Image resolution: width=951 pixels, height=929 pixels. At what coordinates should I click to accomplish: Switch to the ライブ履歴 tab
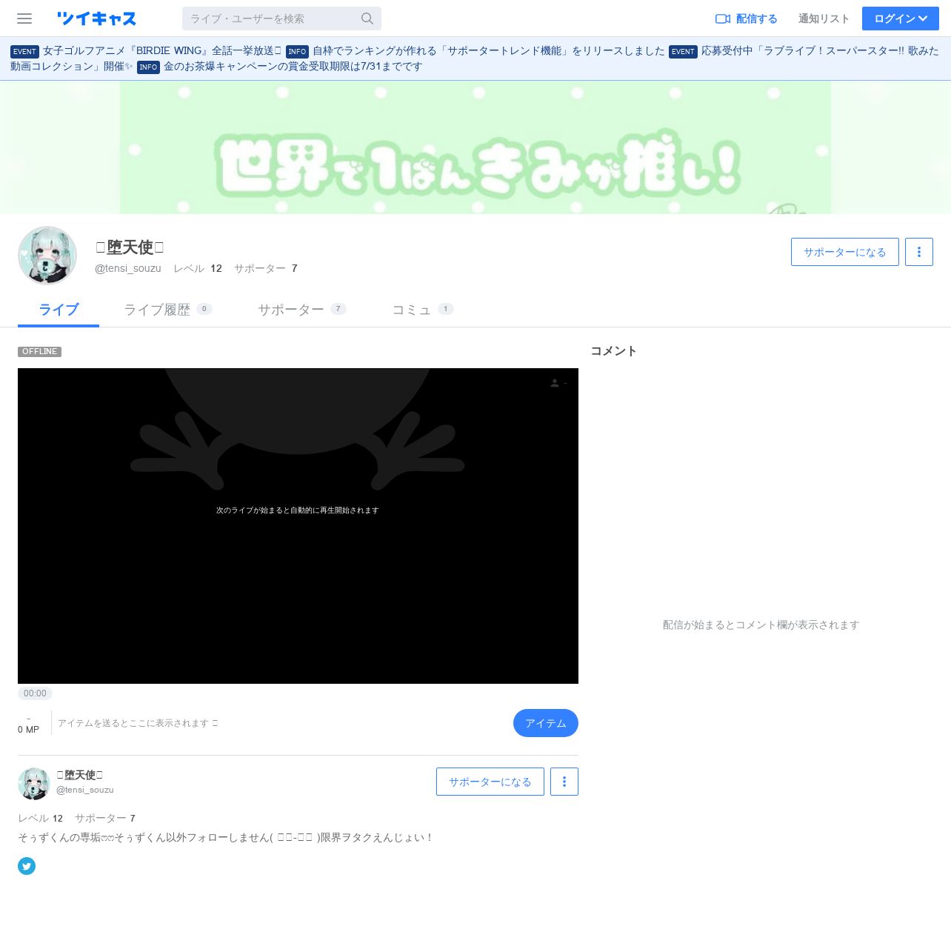[168, 310]
